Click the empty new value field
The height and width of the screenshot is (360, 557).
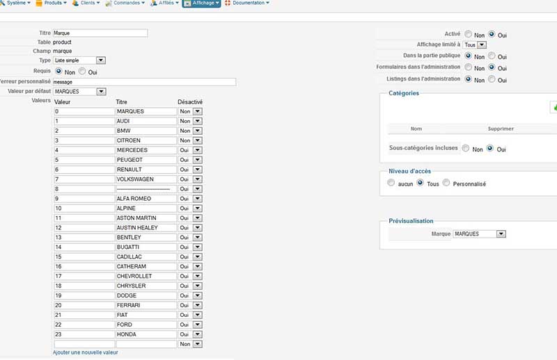tap(84, 344)
